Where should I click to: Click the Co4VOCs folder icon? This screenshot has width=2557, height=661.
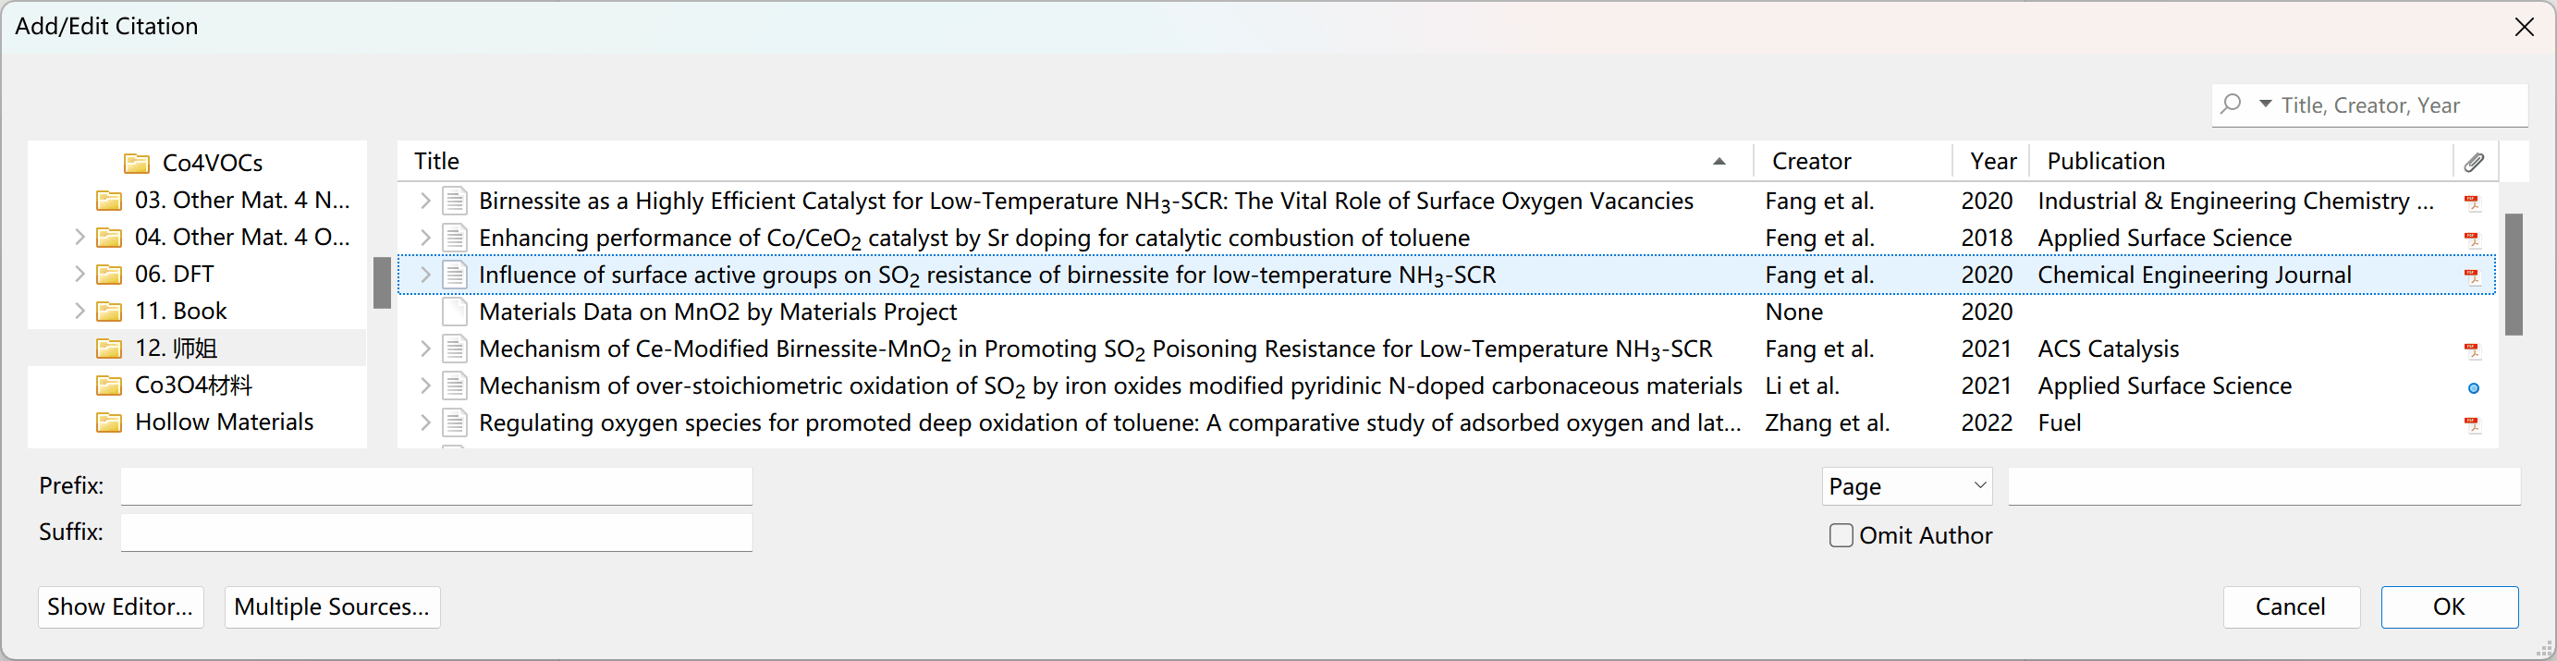click(137, 163)
